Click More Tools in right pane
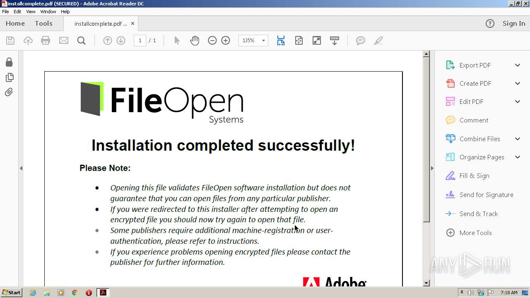This screenshot has height=298, width=530. point(476,233)
